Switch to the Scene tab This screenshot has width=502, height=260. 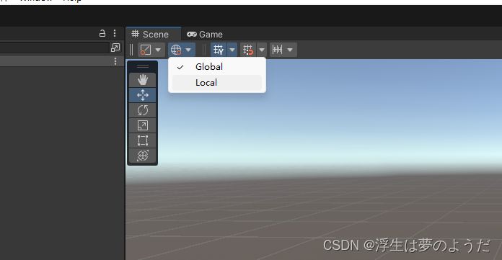(x=154, y=35)
